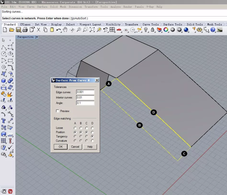Set edge A matching to Tangency
Image resolution: width=227 pixels, height=195 pixels.
click(75, 136)
